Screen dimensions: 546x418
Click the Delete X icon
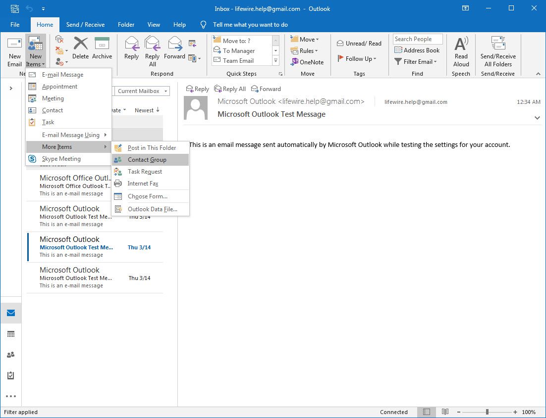tap(80, 44)
